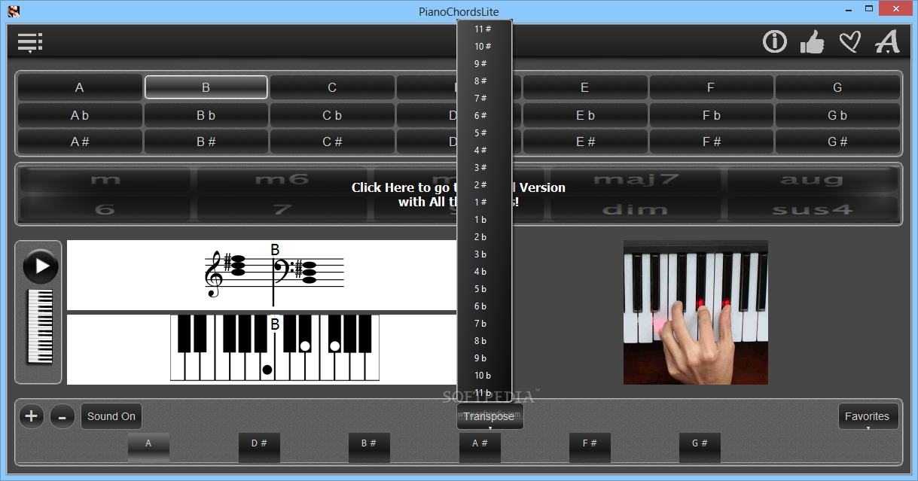Choose 10 # in transpose list
The height and width of the screenshot is (481, 918).
tap(484, 47)
